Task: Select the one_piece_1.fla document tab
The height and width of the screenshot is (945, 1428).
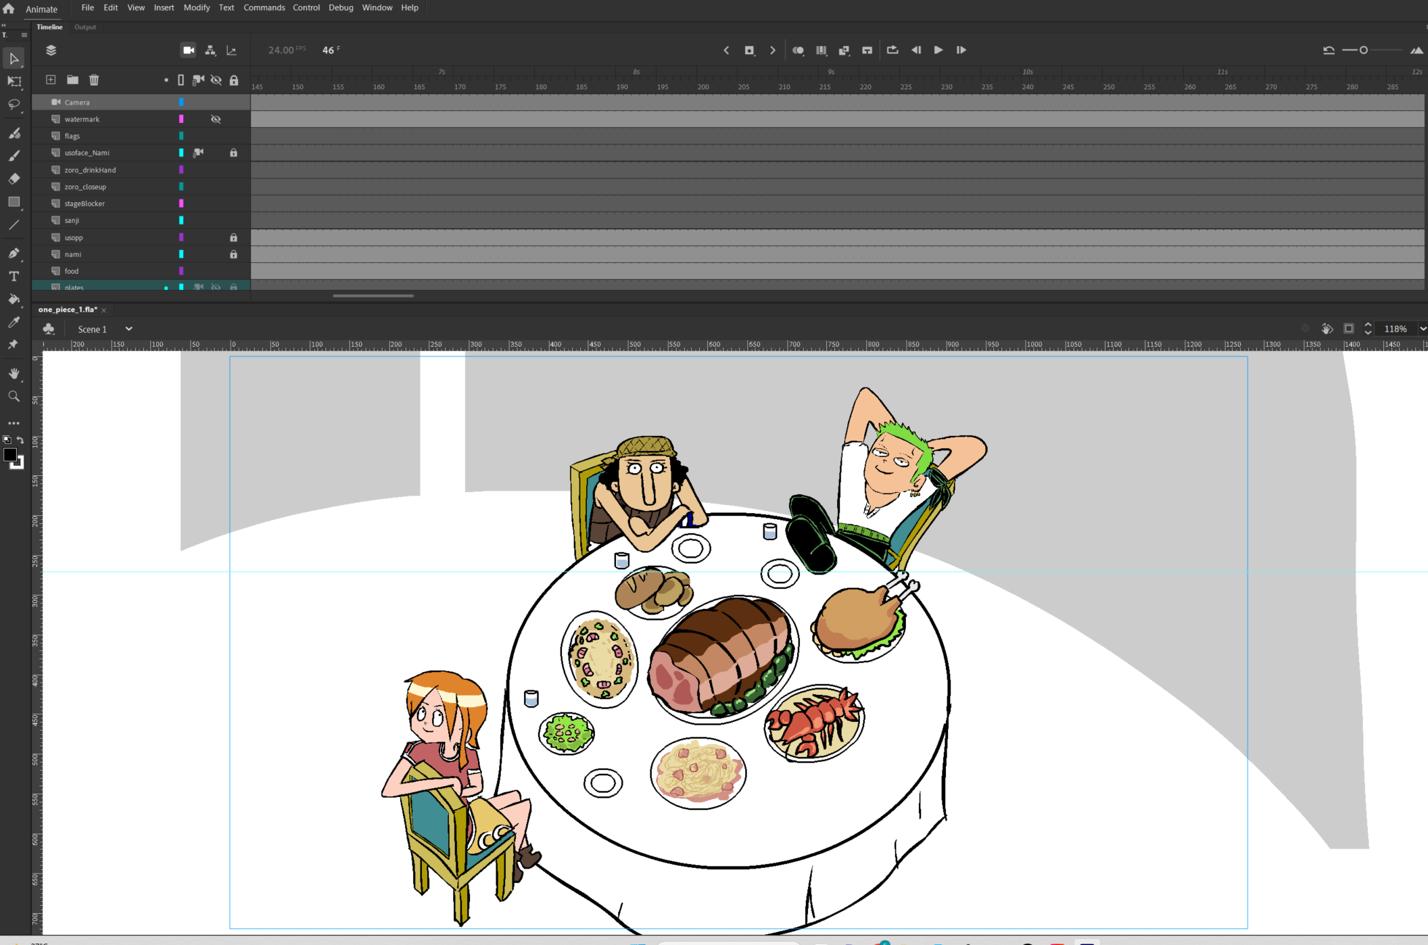Action: coord(68,310)
